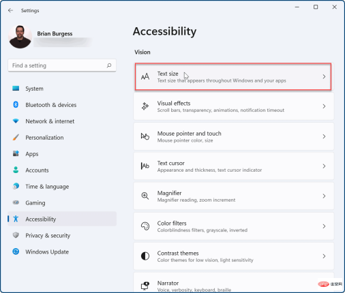The height and width of the screenshot is (293, 345).
Task: Expand Text cursor chevron
Action: (324, 166)
